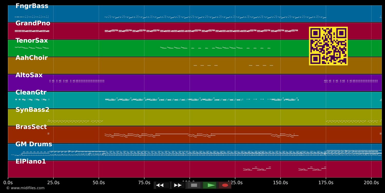Open the www.midifiles.com copyright link
385x193 pixels.
tap(25, 188)
